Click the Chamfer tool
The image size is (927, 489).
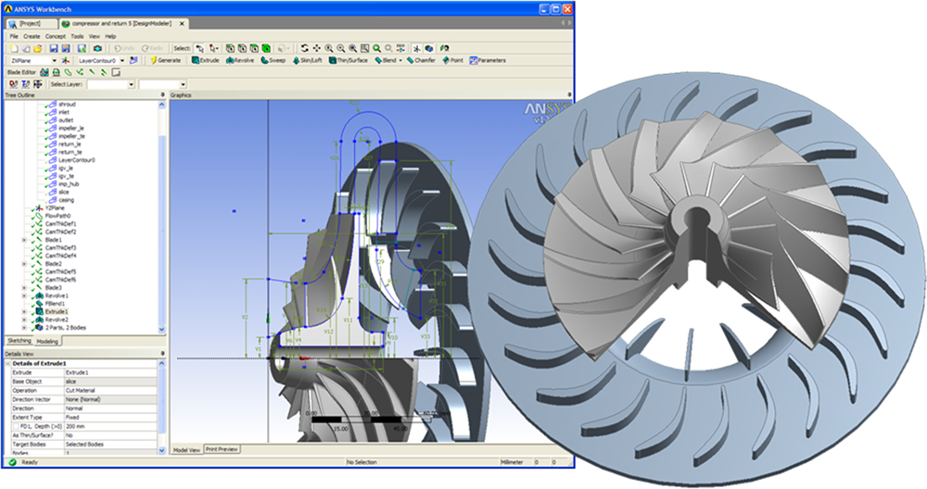421,60
